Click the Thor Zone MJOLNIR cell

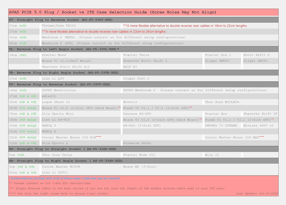(x=222, y=102)
